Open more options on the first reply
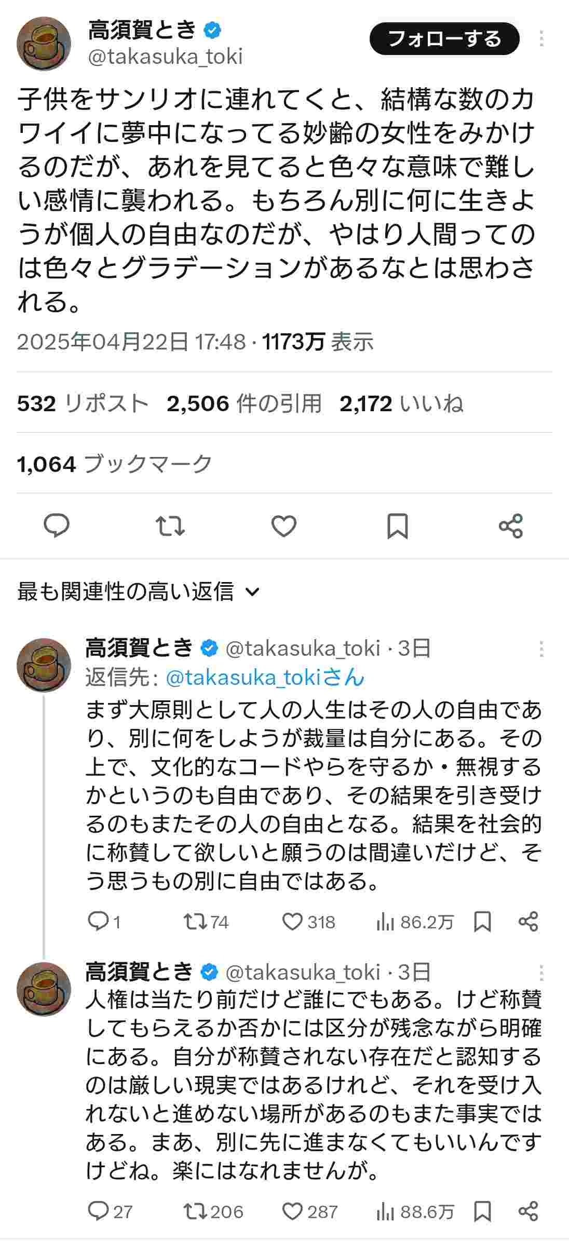The width and height of the screenshot is (569, 1242). [x=541, y=649]
